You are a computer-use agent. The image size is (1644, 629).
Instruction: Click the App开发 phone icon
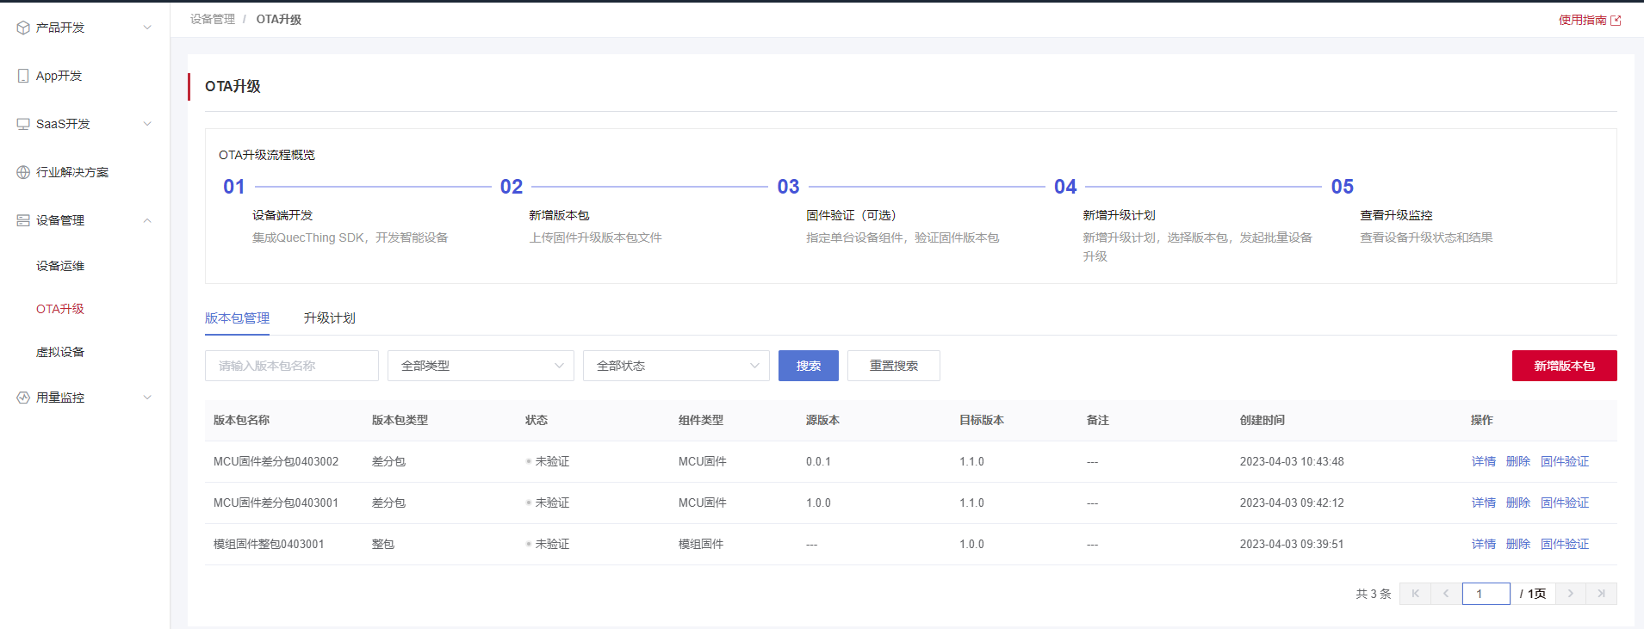(x=23, y=76)
